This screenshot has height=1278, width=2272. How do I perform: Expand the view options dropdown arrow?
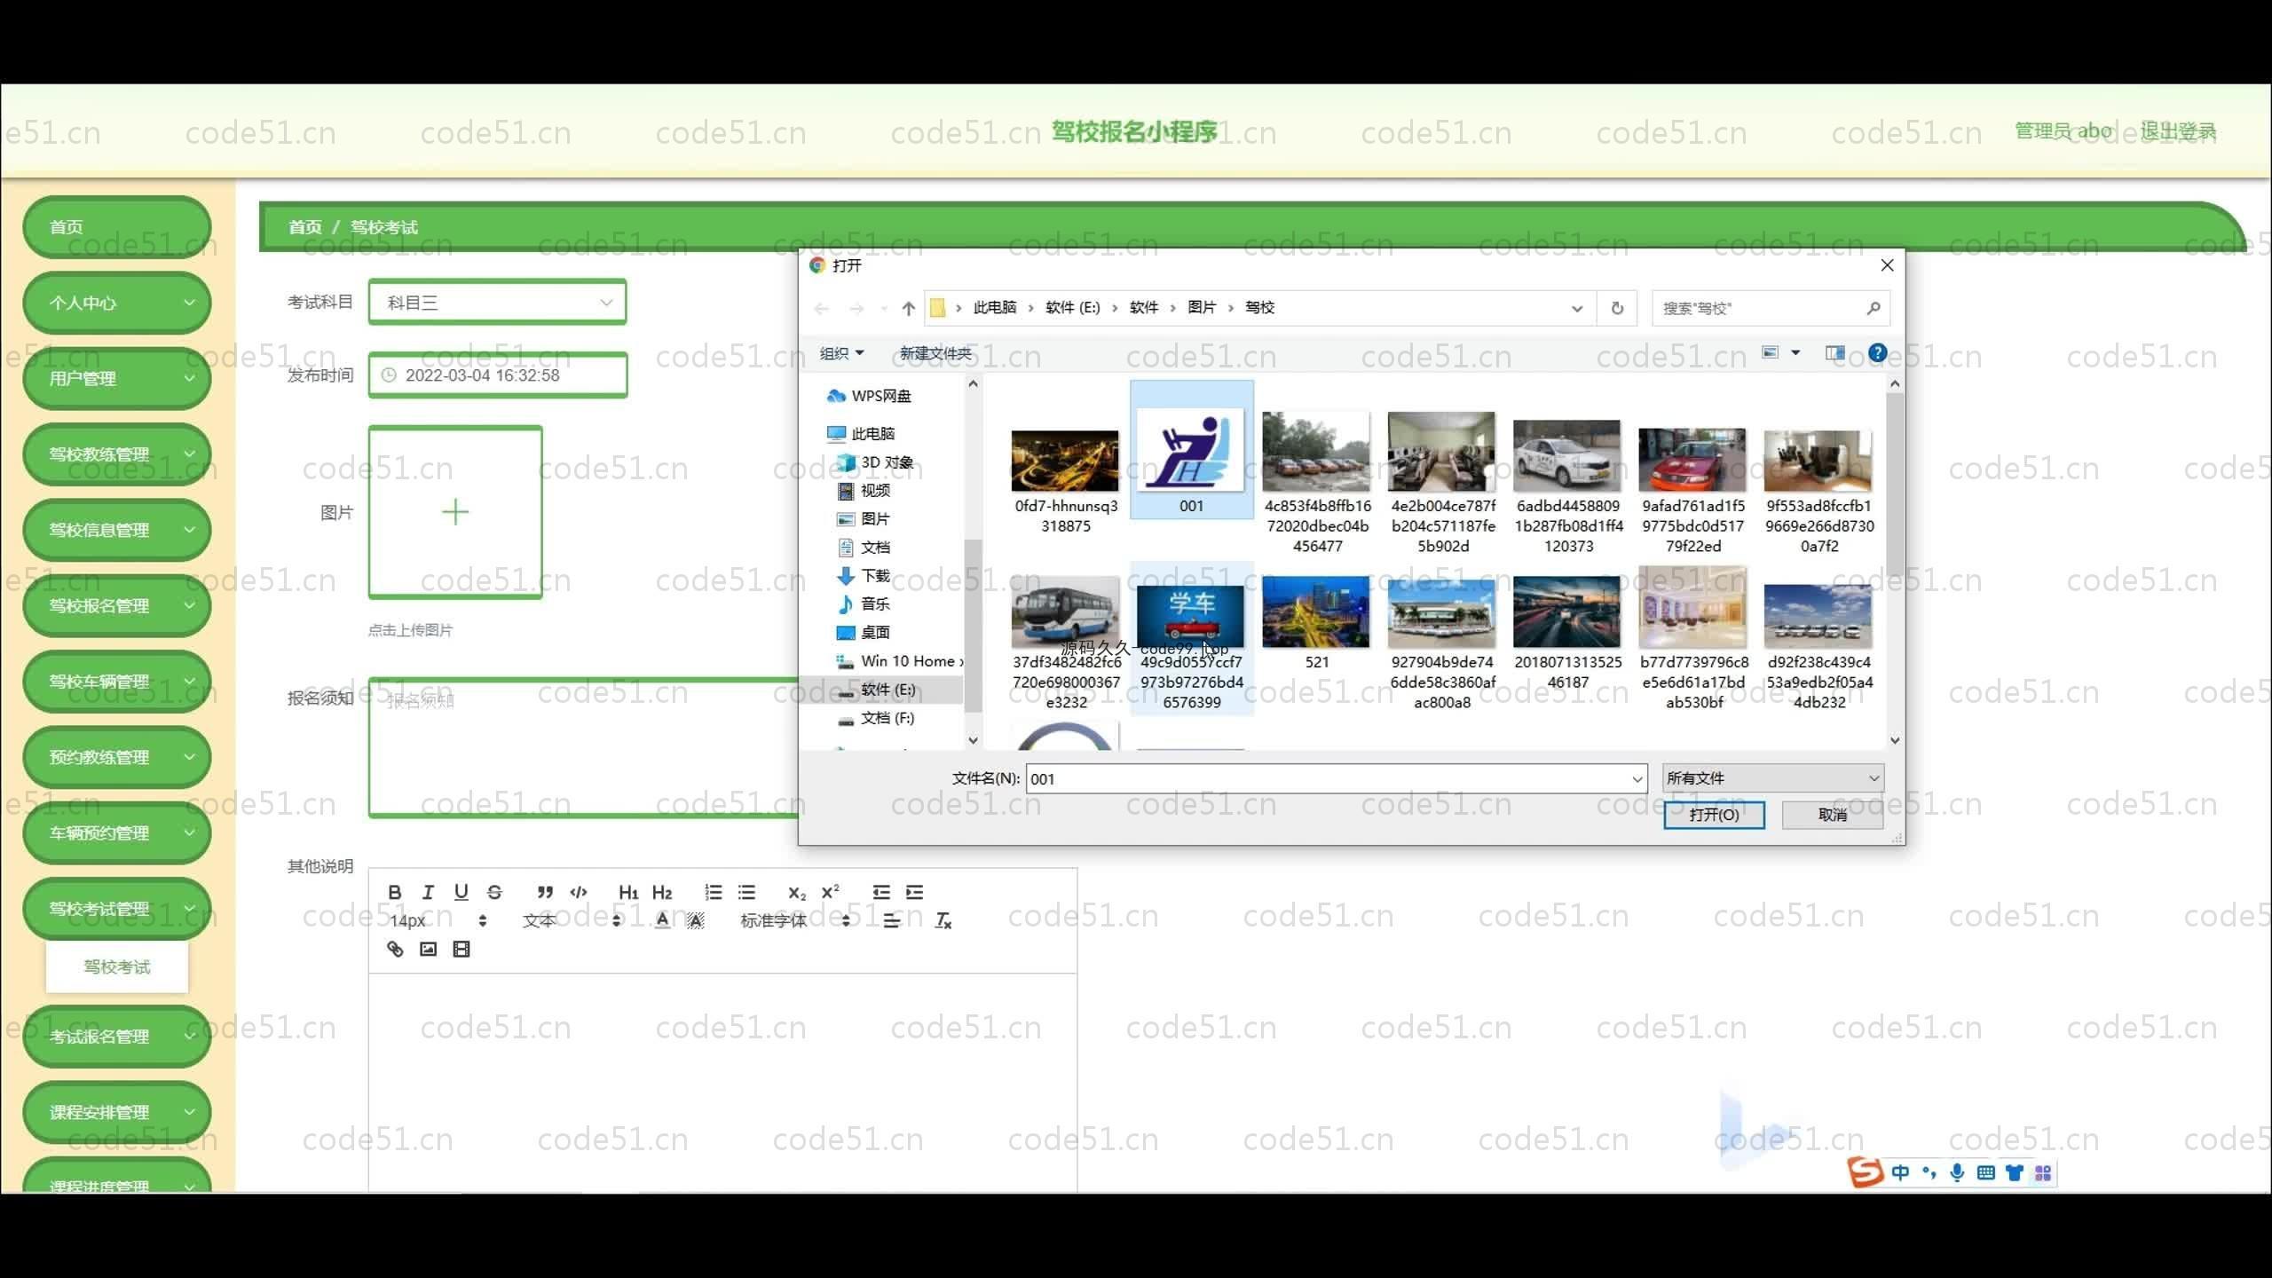click(1795, 352)
